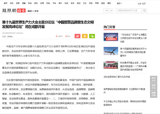
Task: Click the 注册 register link
Action: [x=139, y=4]
